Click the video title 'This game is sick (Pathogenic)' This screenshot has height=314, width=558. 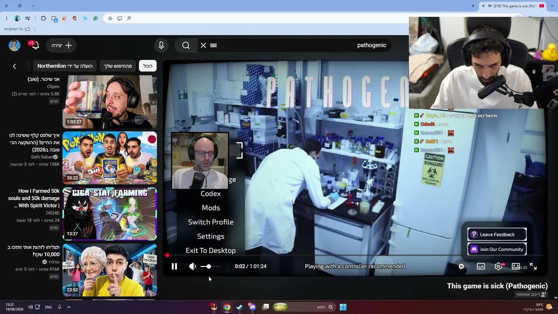(497, 286)
